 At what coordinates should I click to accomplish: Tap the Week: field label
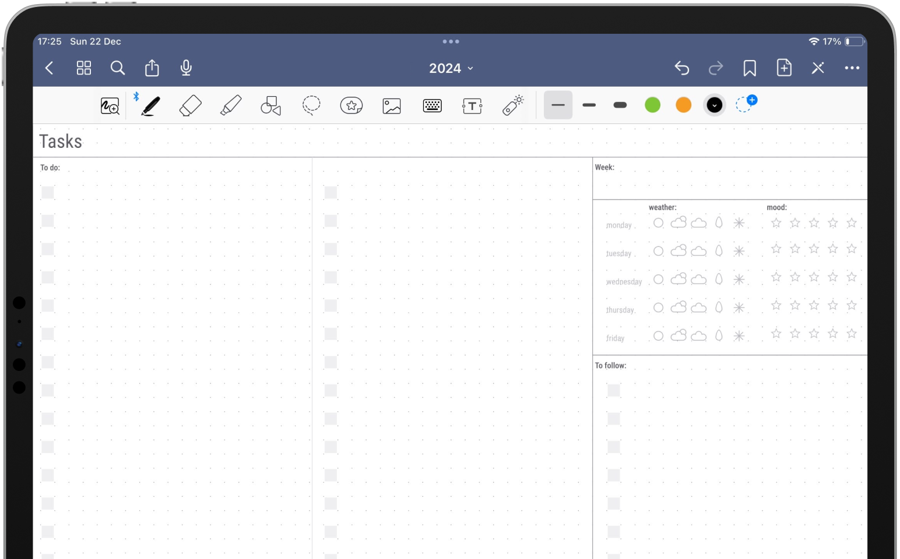tap(604, 168)
